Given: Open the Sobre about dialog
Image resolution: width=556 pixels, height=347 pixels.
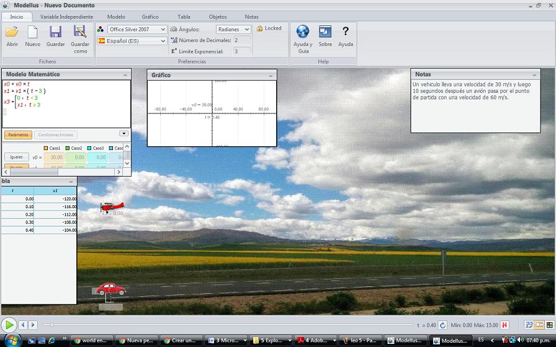Looking at the screenshot, I should click(x=325, y=36).
